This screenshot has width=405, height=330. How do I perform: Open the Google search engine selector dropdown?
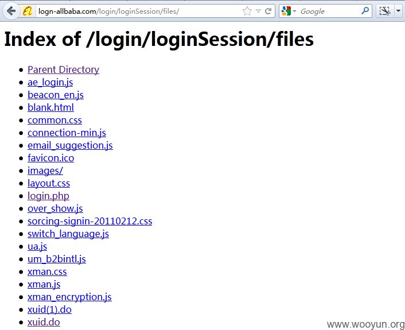(x=289, y=11)
